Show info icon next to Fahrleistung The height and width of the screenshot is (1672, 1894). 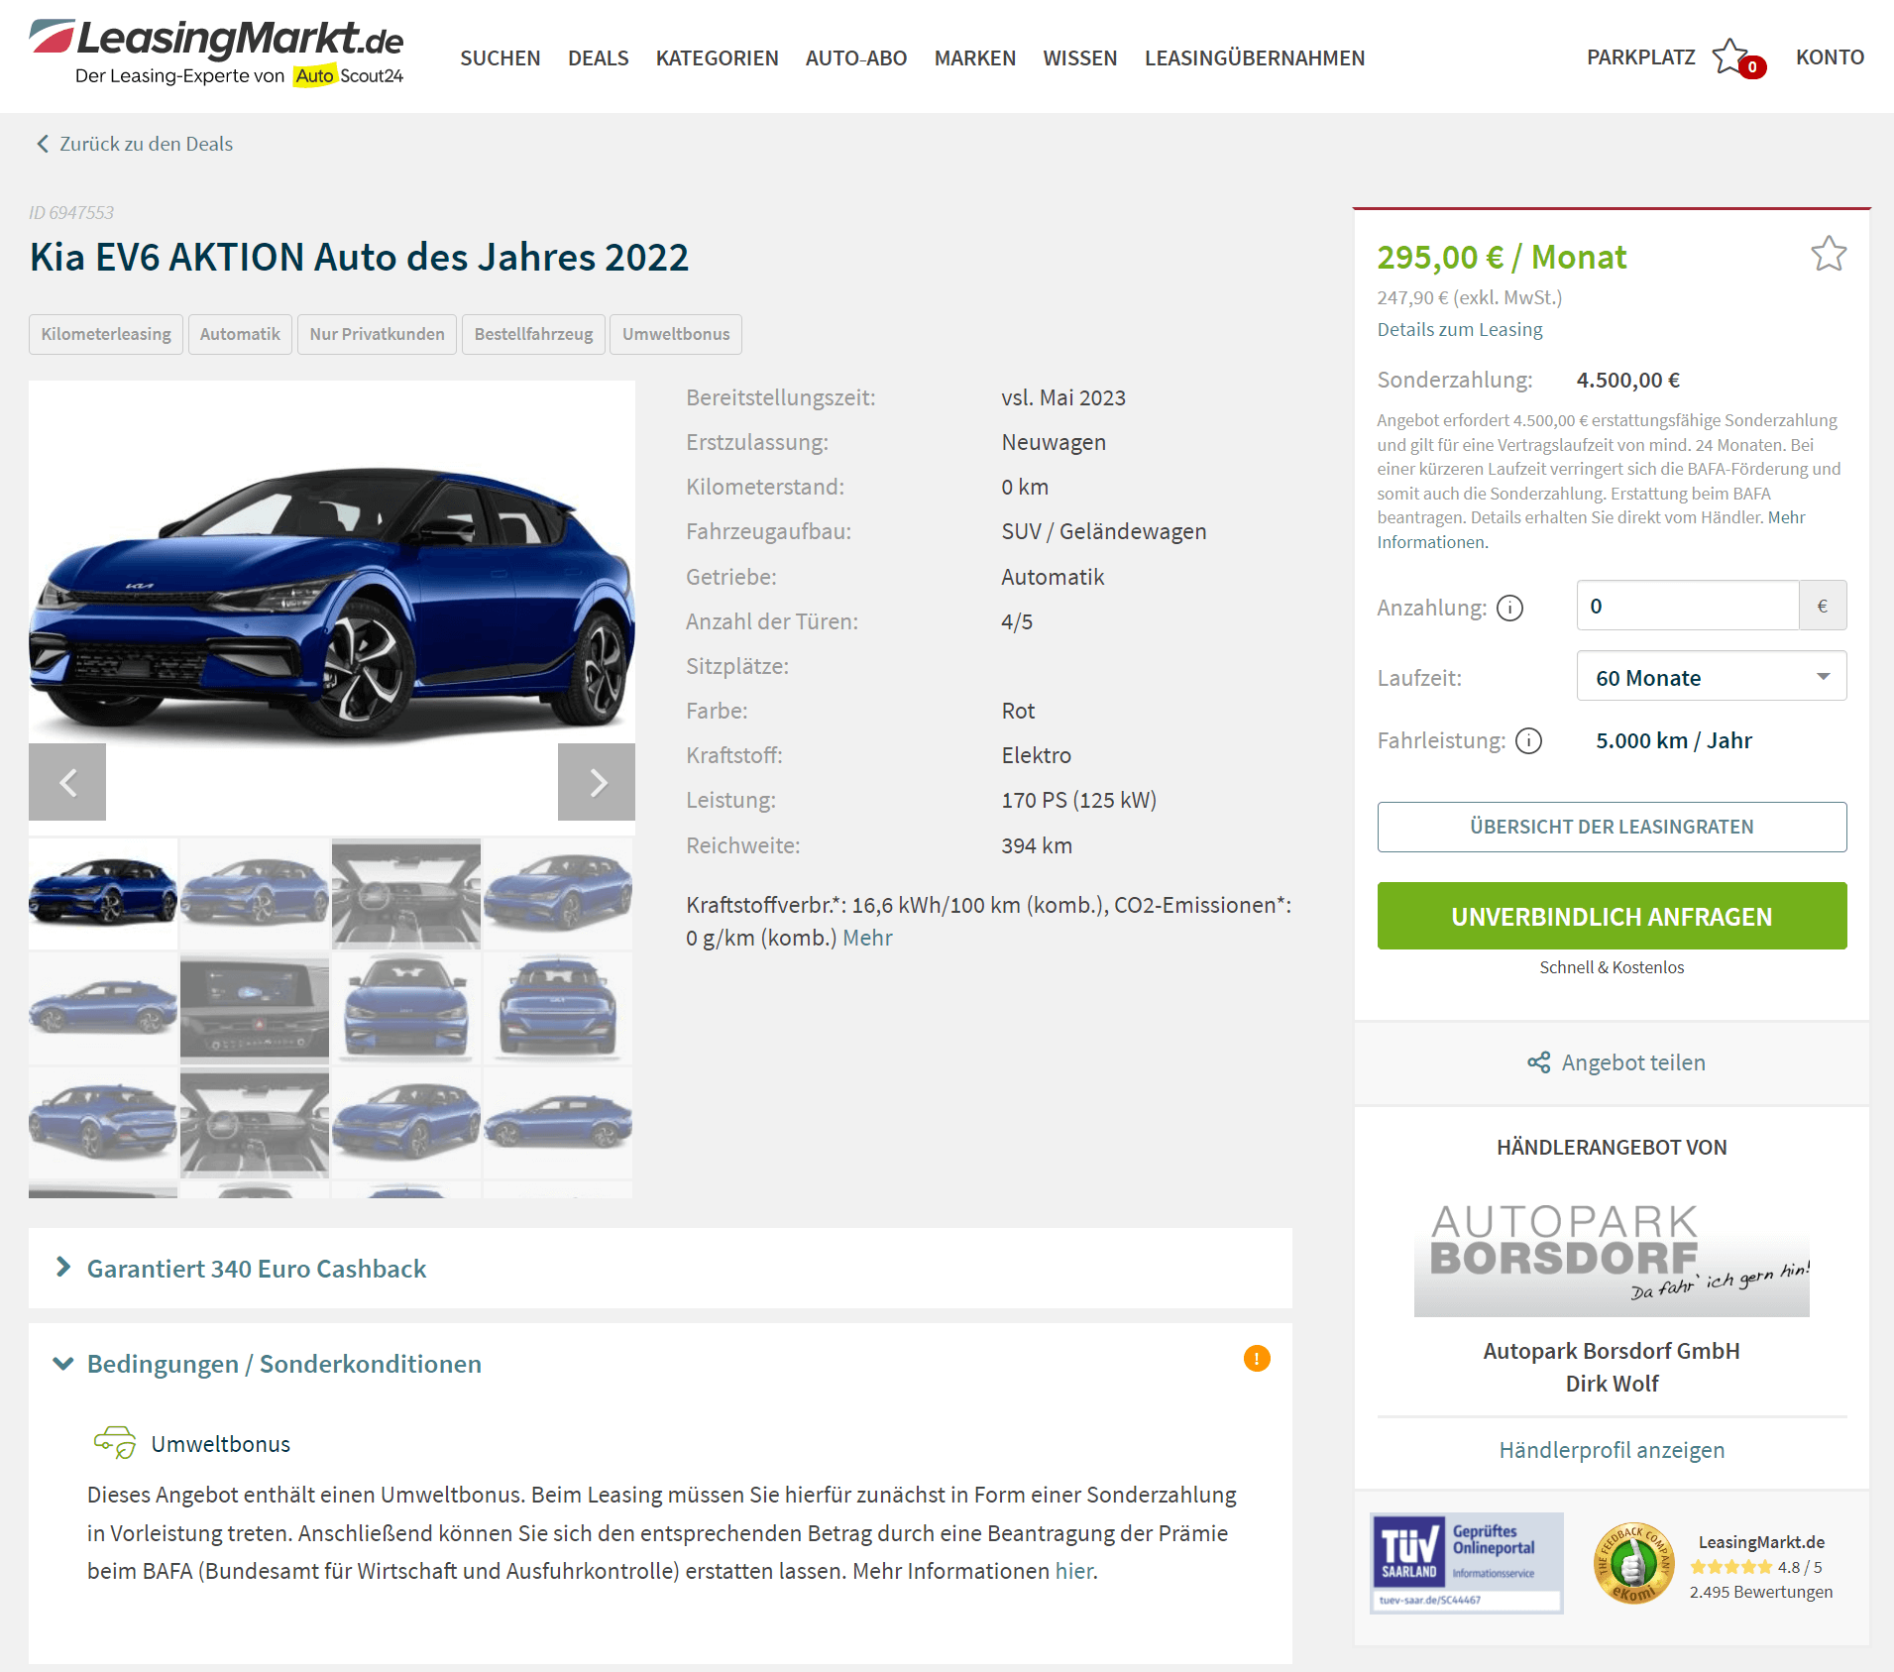pos(1529,740)
